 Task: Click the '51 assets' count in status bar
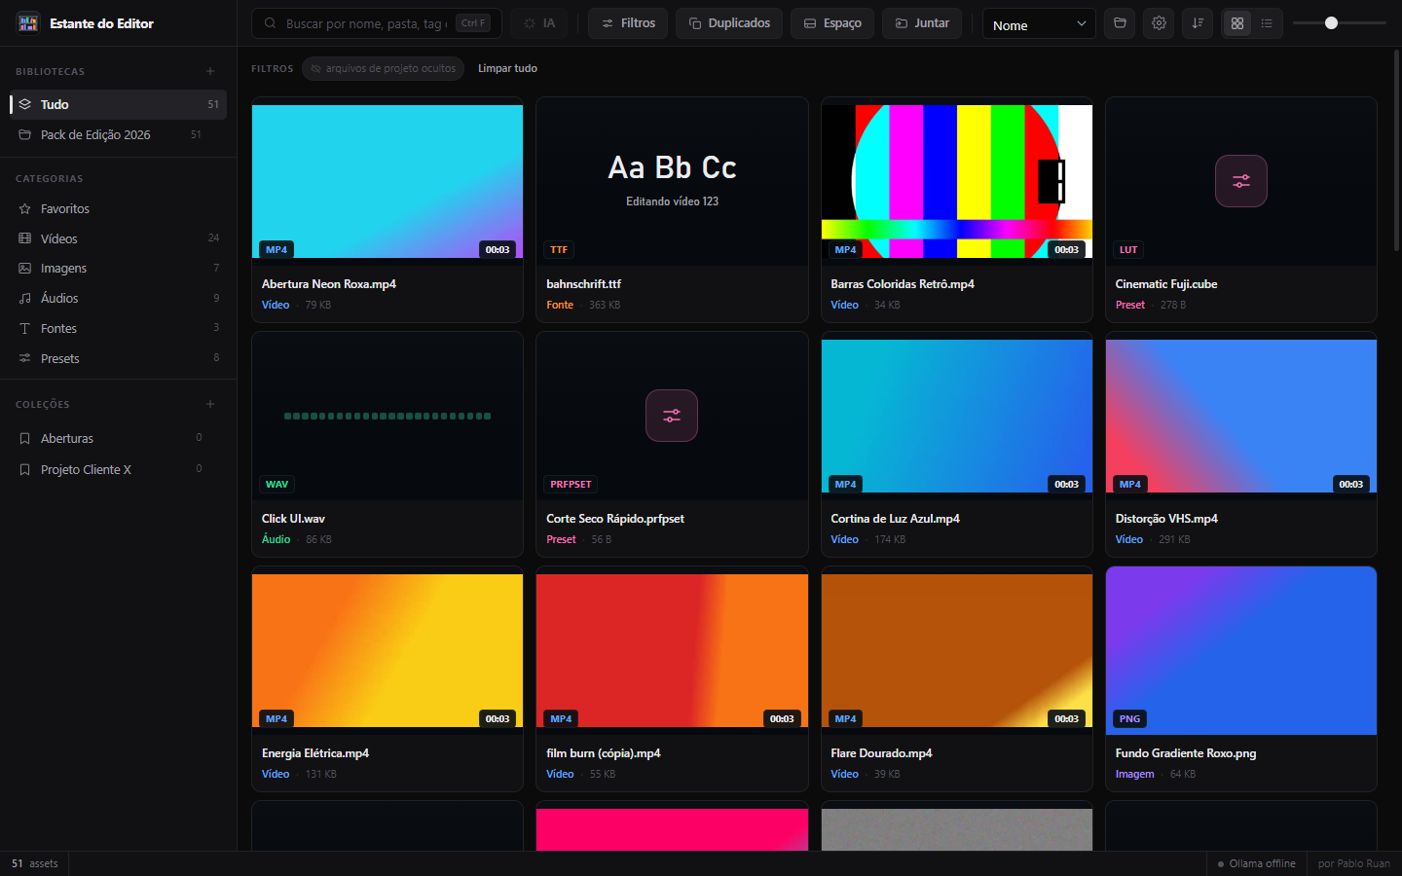(x=34, y=863)
